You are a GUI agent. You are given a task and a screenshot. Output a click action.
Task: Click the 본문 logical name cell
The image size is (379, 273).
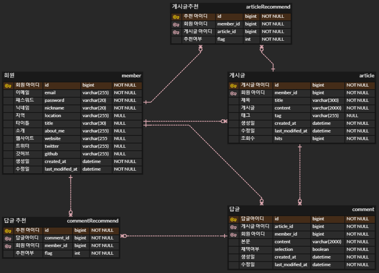click(x=246, y=242)
